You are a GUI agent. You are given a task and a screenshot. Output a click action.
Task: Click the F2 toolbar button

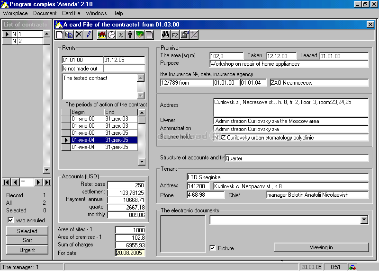click(x=175, y=35)
